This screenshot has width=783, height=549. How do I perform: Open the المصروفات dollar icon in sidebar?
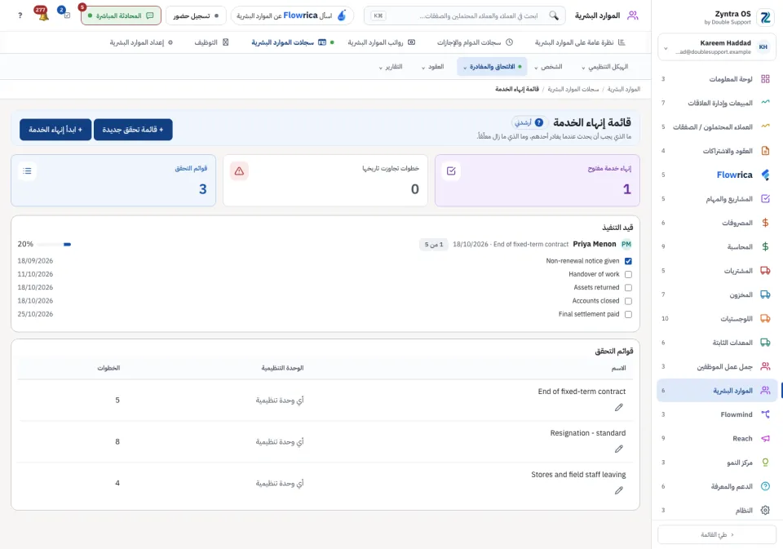point(765,223)
